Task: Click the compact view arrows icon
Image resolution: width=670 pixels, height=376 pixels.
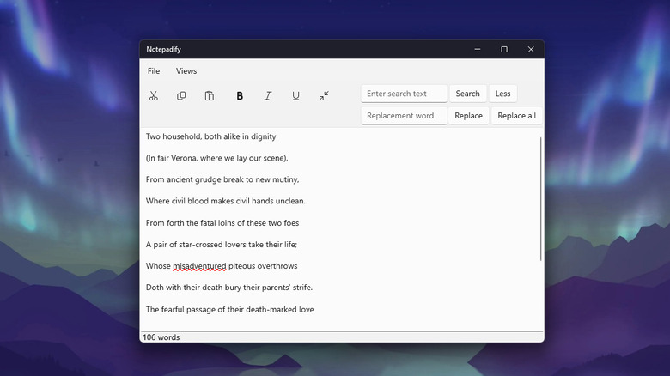Action: click(324, 96)
